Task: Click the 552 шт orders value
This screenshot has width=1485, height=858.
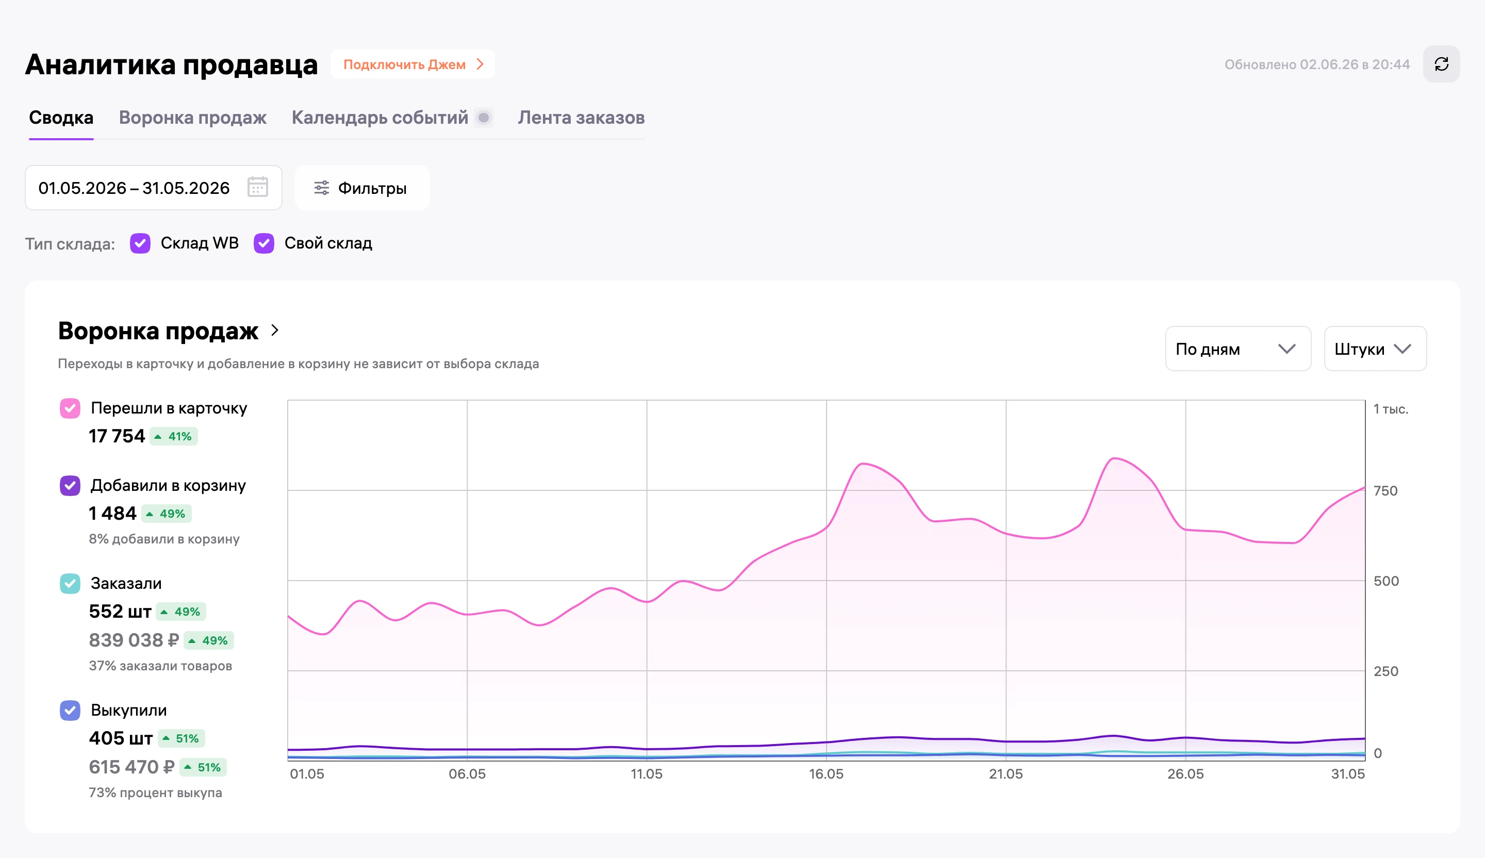Action: coord(120,612)
